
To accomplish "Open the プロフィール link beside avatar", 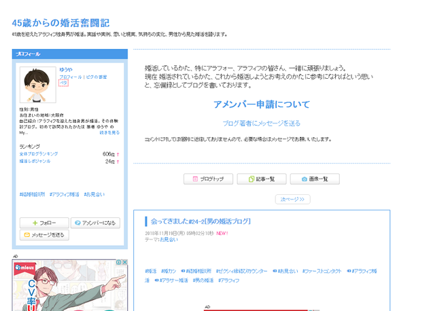I will coord(71,77).
